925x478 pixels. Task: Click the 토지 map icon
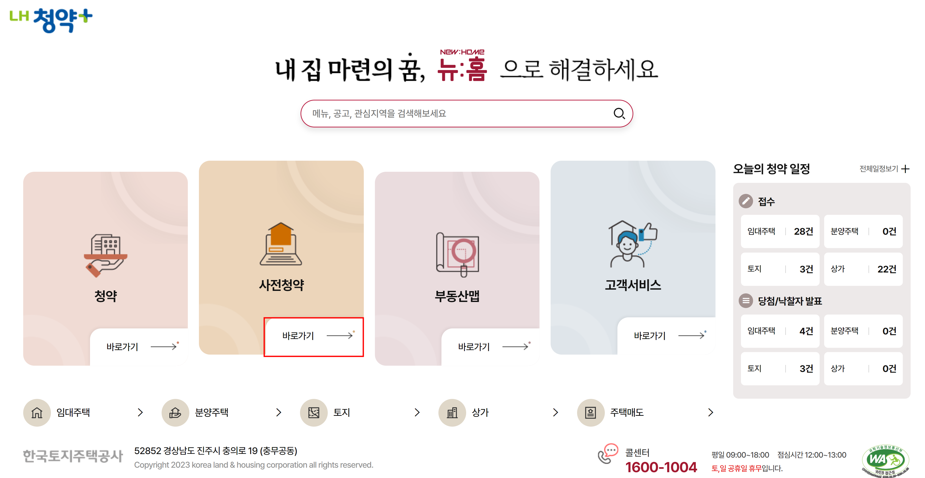tap(313, 413)
